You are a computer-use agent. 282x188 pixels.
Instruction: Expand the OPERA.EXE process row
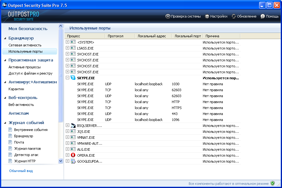click(67, 155)
